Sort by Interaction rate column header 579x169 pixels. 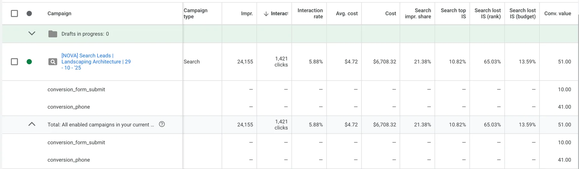[310, 13]
